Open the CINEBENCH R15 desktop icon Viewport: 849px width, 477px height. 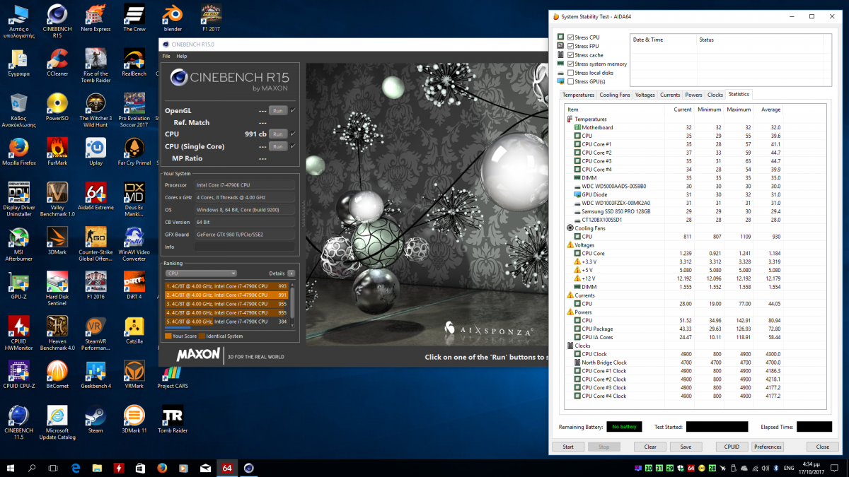pos(57,20)
